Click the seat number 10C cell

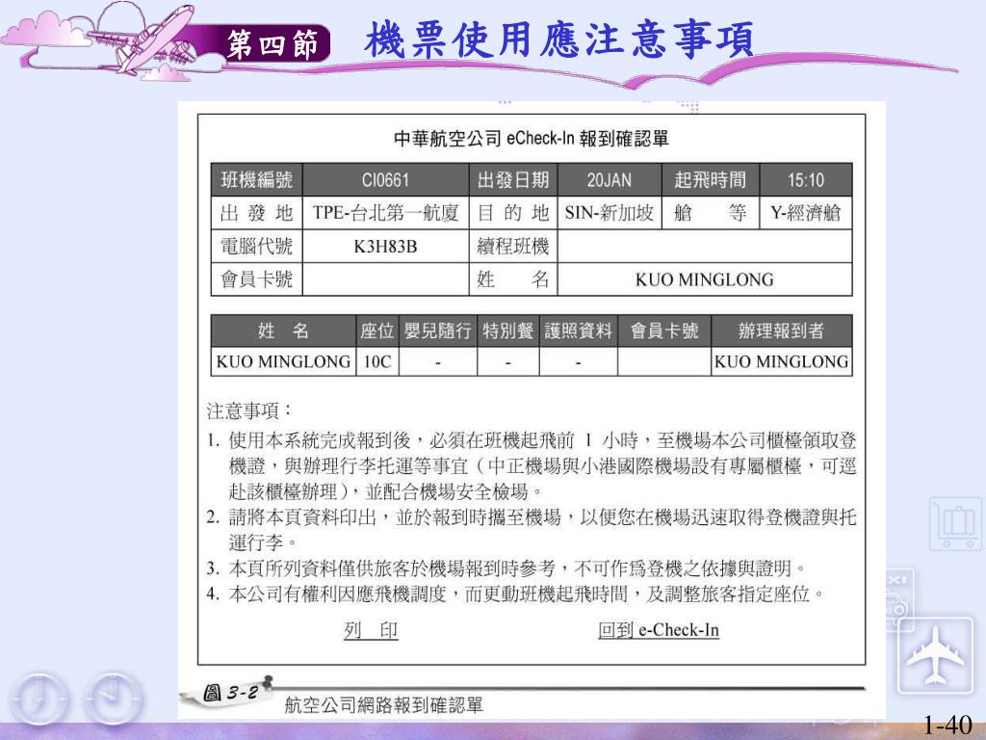[x=377, y=362]
